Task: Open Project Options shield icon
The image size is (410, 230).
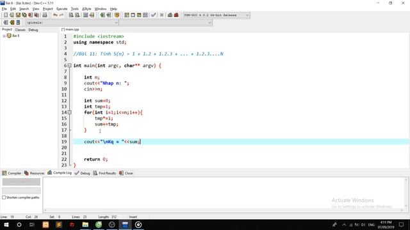Action: (117, 15)
